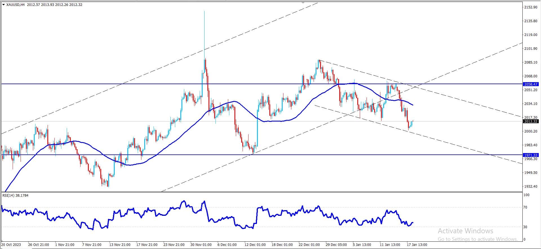Click price scale value 2135.80
Screen dimensions: 541x249
pyautogui.click(x=531, y=21)
